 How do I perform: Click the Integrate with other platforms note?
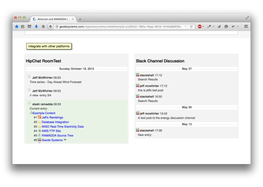[x=49, y=46]
